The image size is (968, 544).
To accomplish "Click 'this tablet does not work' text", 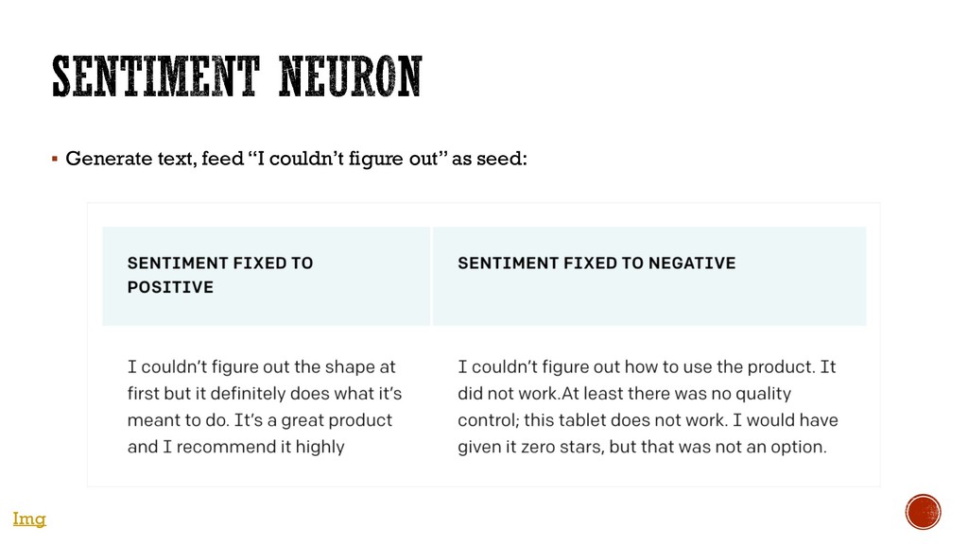I will (645, 419).
